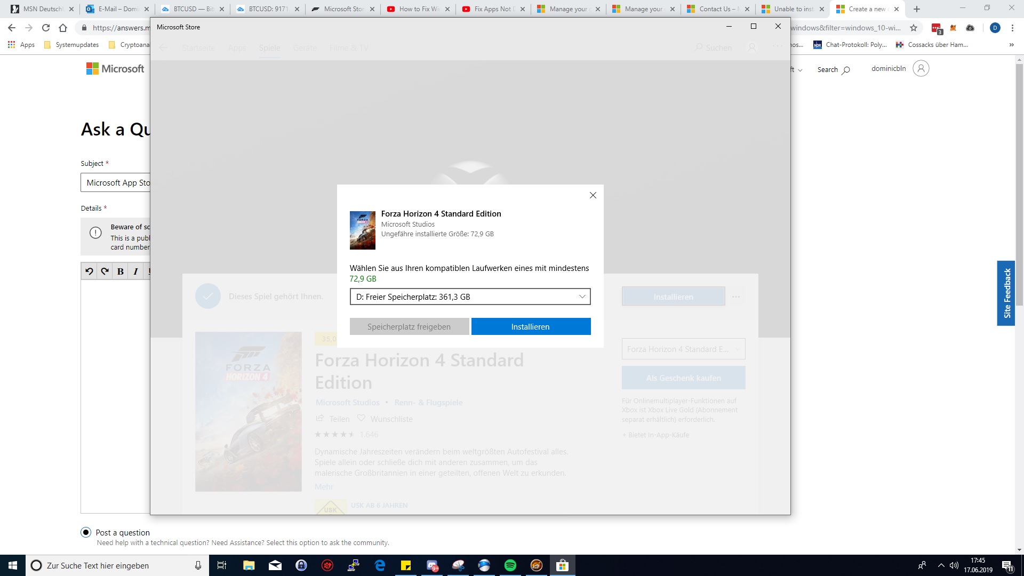Open File Explorer from taskbar

249,565
